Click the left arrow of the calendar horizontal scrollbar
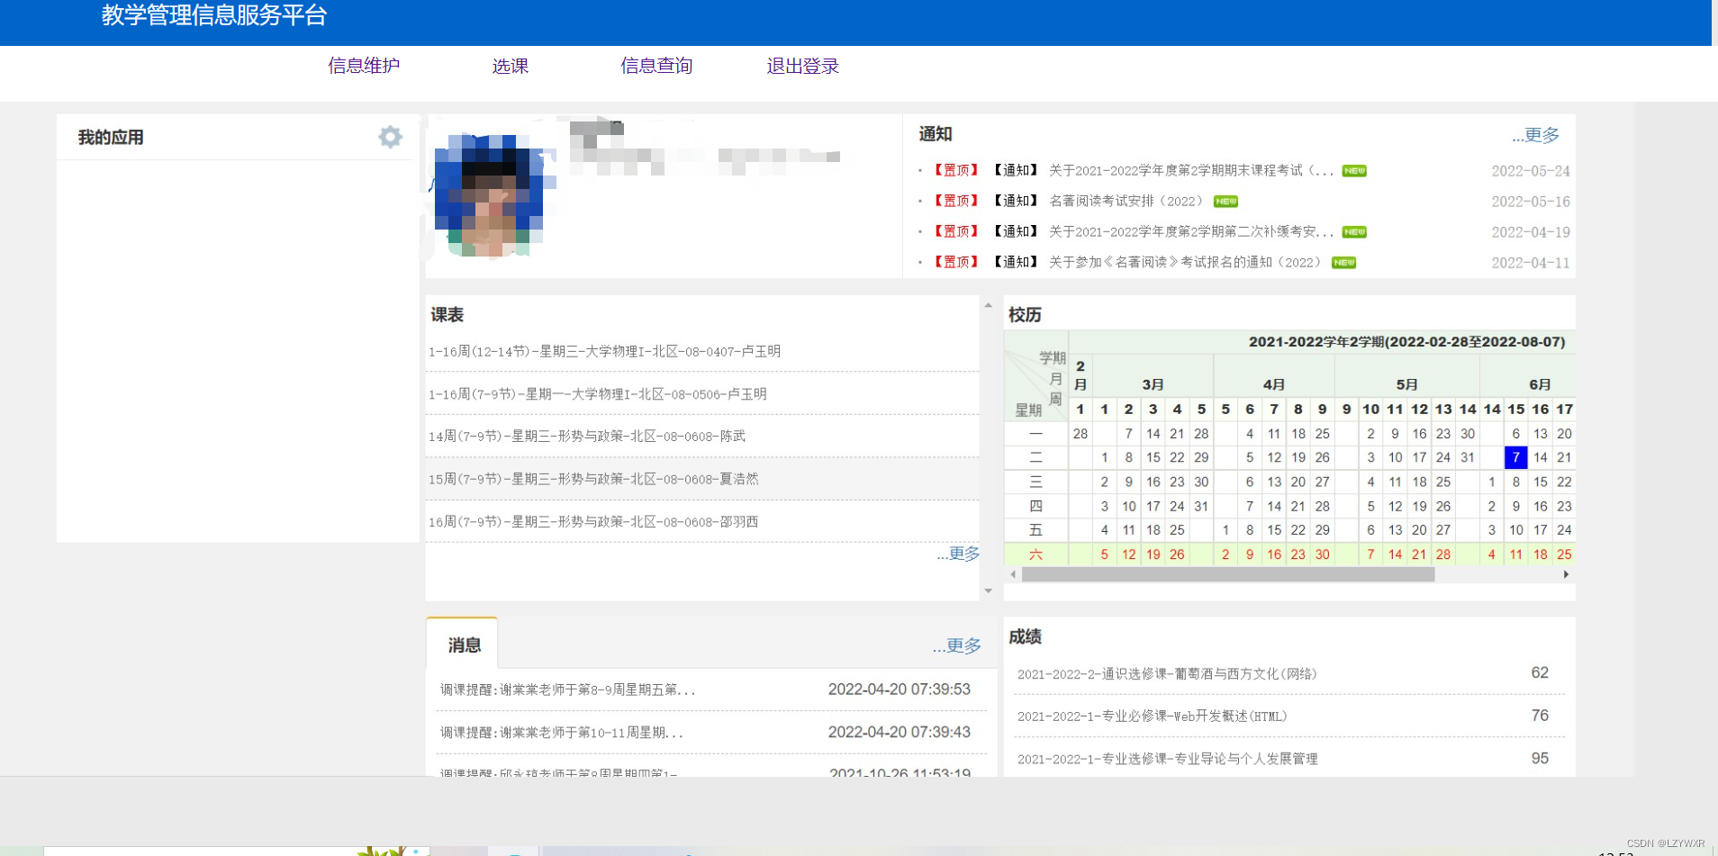The image size is (1718, 856). coord(1012,574)
